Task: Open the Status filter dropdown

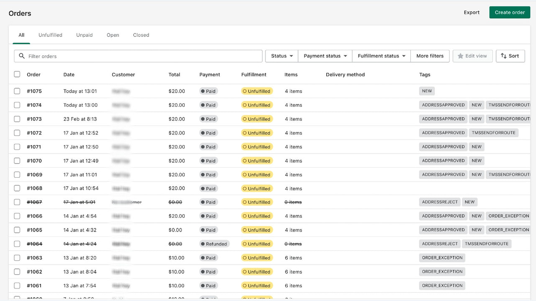Action: tap(281, 56)
